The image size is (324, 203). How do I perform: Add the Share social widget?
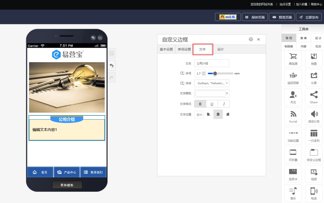(314, 97)
